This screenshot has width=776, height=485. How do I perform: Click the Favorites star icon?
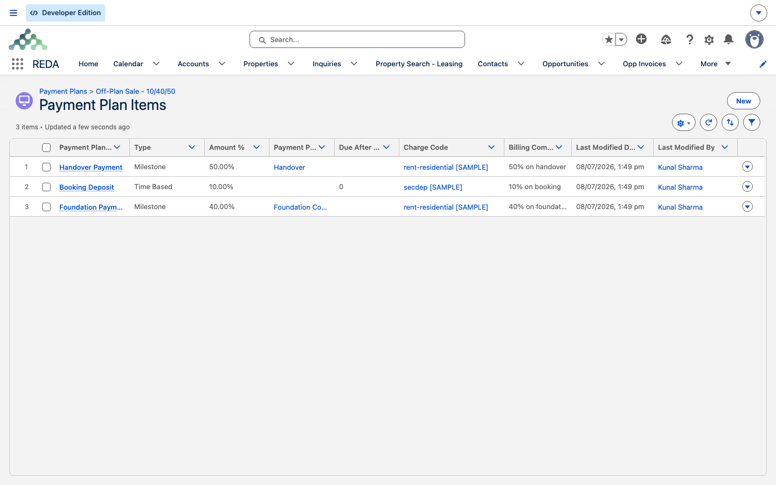(x=609, y=39)
